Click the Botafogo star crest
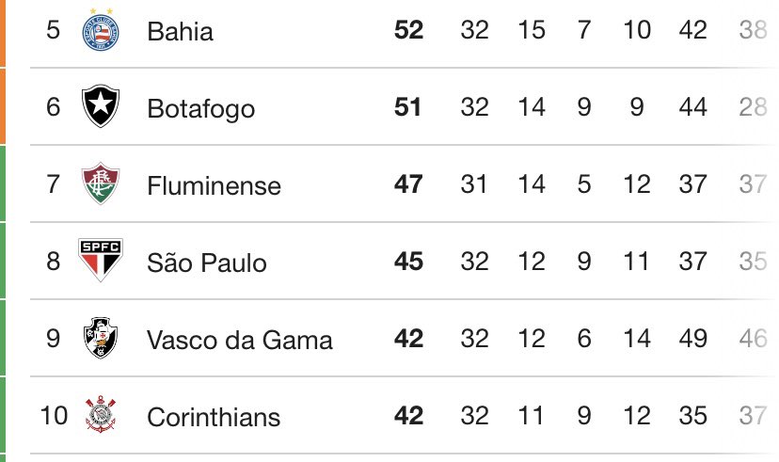 (97, 107)
